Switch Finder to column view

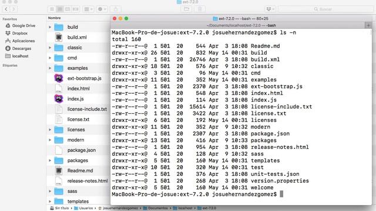[x=68, y=9]
